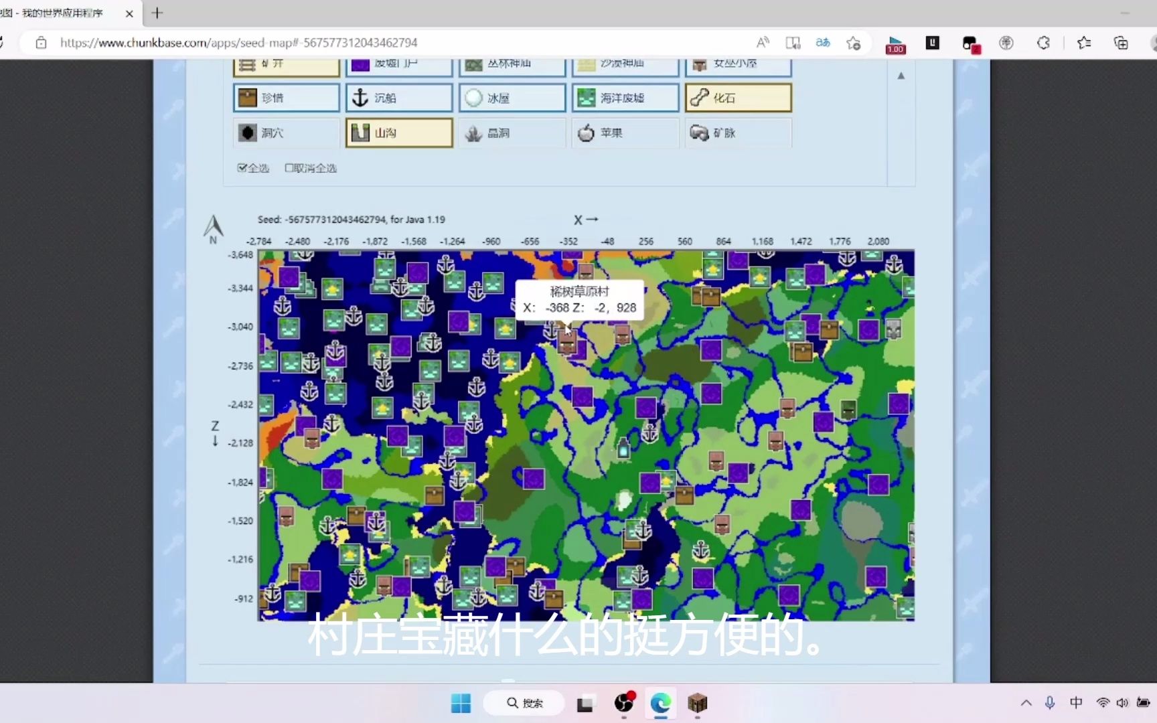This screenshot has width=1157, height=723.
Task: Check the 取消全选 deselect-all checkbox
Action: pyautogui.click(x=289, y=168)
